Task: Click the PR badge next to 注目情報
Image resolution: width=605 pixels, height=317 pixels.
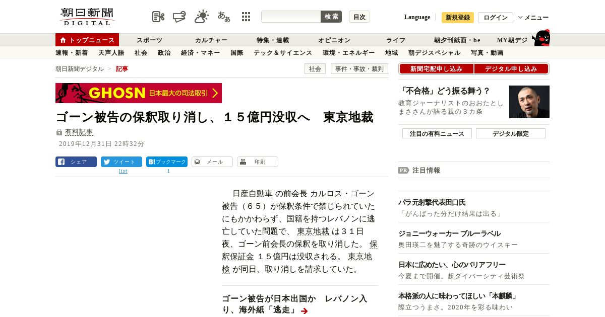Action: coord(403,171)
